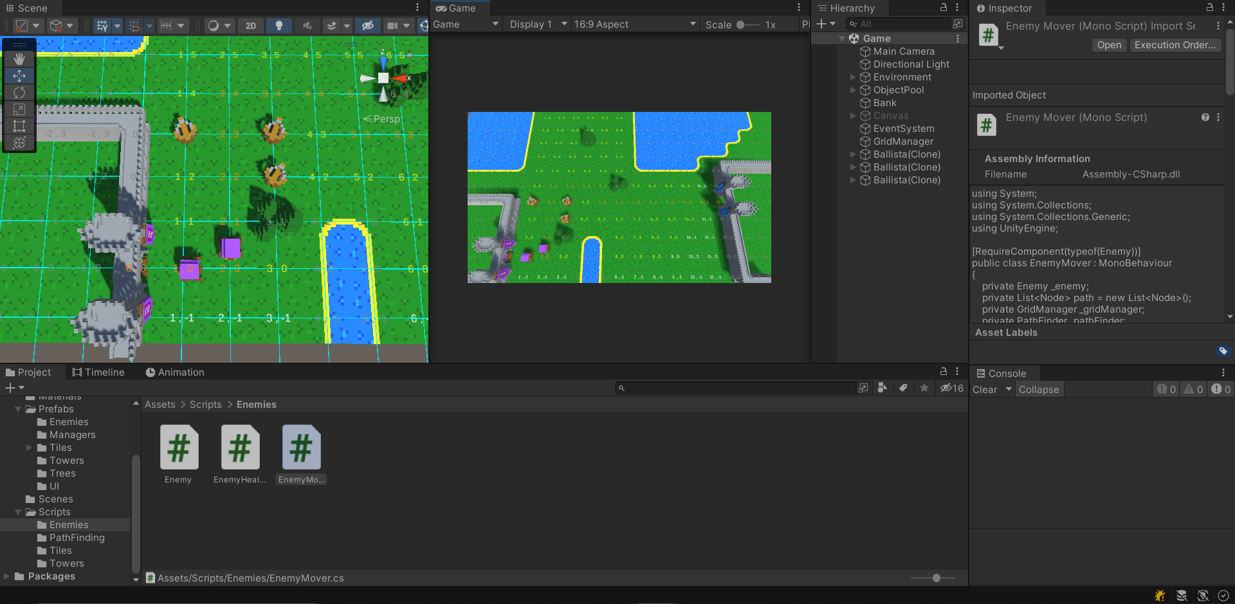1235x604 pixels.
Task: Select the Scale tool
Action: pos(19,109)
